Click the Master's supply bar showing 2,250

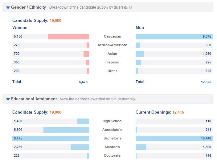click(x=80, y=147)
